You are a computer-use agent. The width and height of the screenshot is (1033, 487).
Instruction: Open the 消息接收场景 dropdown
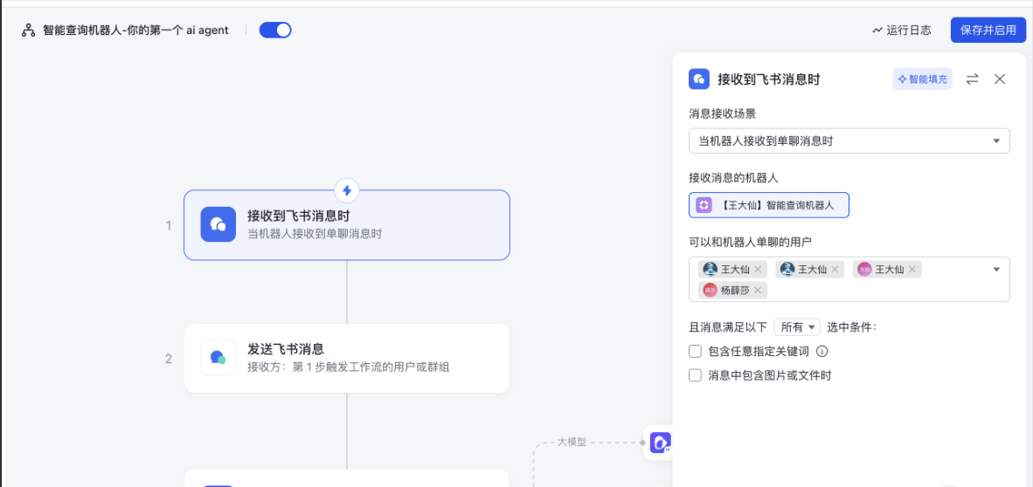[x=849, y=141]
